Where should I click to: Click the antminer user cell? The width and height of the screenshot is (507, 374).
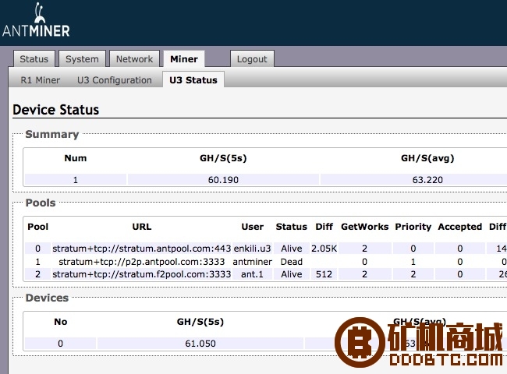click(252, 261)
